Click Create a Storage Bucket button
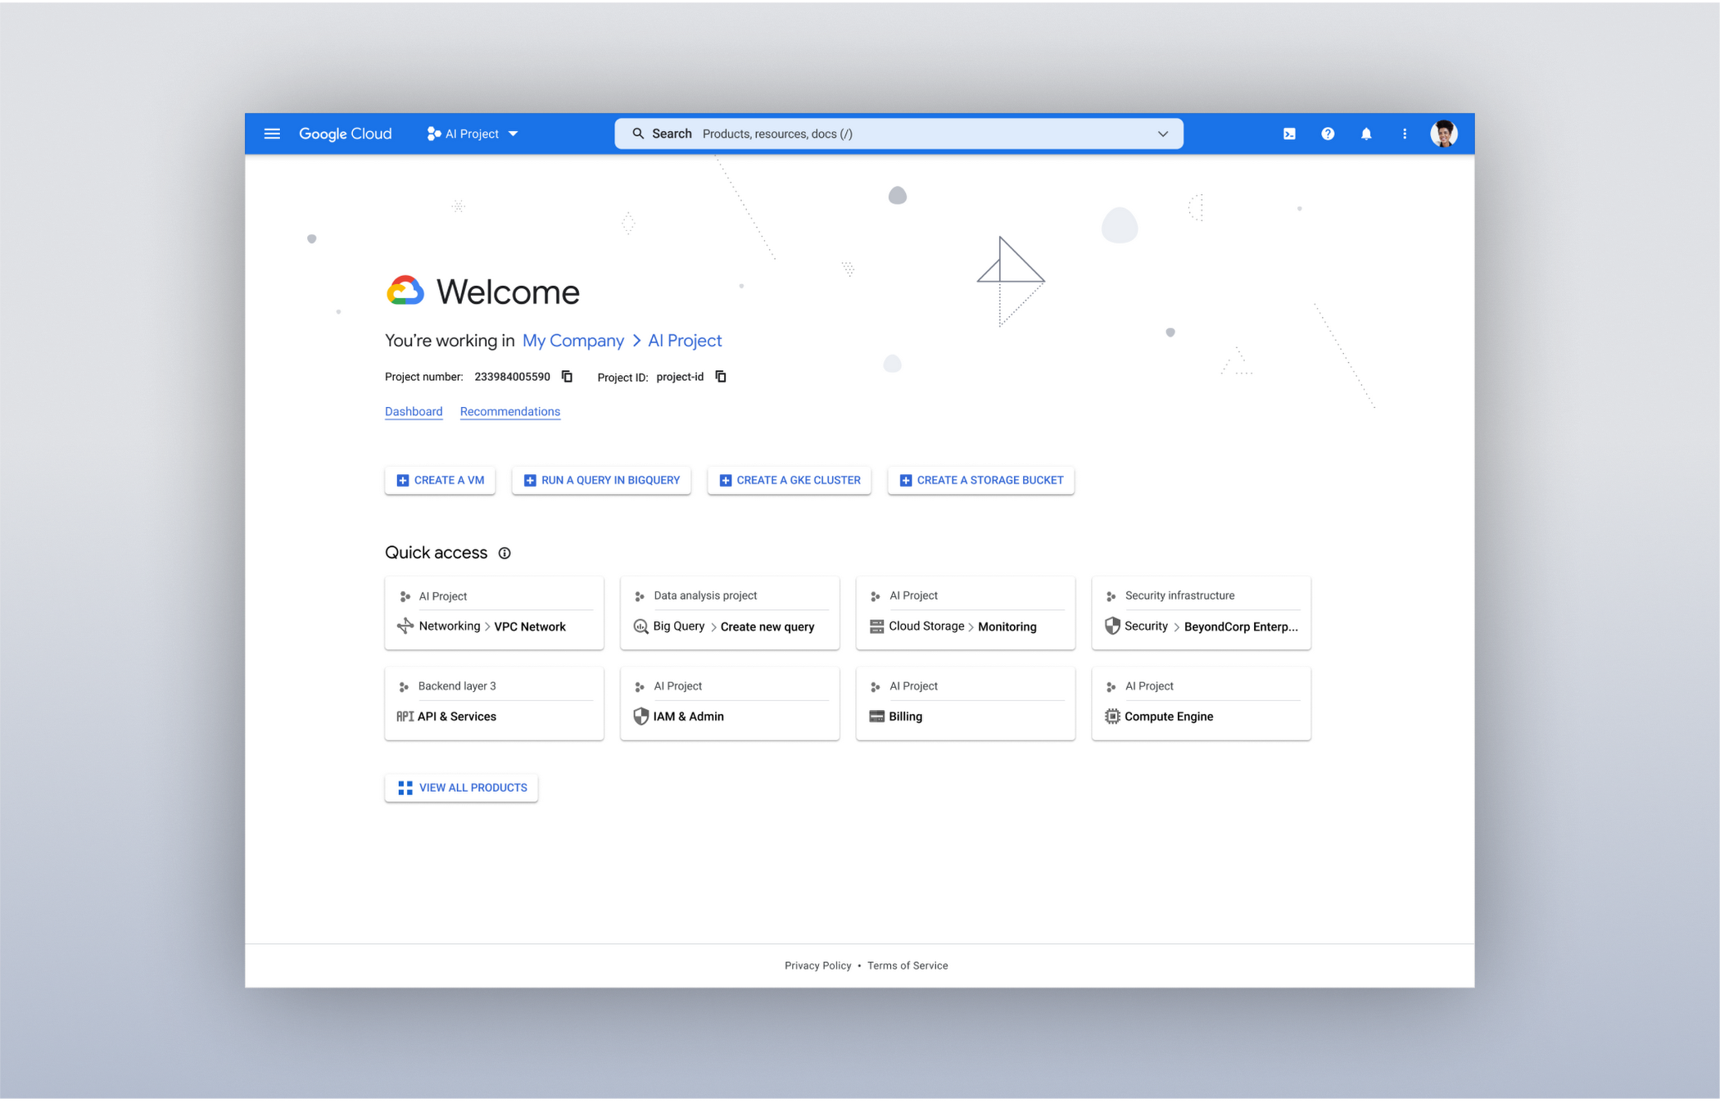1720x1108 pixels. click(x=981, y=481)
